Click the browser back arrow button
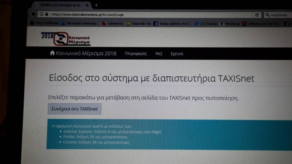Image resolution: width=292 pixels, height=164 pixels. 34,14
